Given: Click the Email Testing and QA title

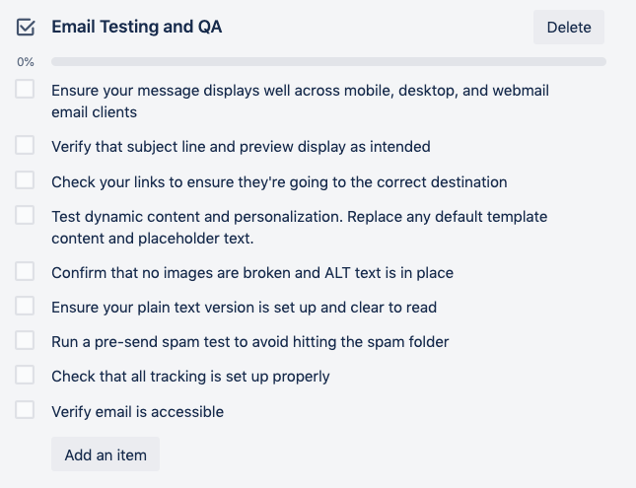Looking at the screenshot, I should (x=137, y=28).
